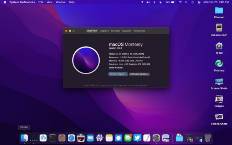Open System Preferences in the Dock

[x=156, y=138]
